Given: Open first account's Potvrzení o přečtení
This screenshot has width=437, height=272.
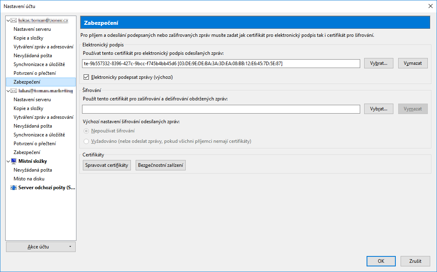Looking at the screenshot, I should click(x=34, y=73).
